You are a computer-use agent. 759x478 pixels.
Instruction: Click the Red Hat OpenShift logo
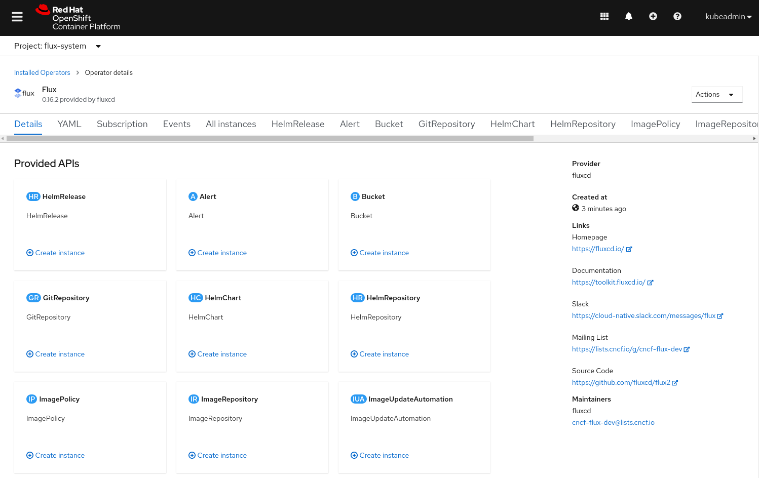[x=79, y=18]
